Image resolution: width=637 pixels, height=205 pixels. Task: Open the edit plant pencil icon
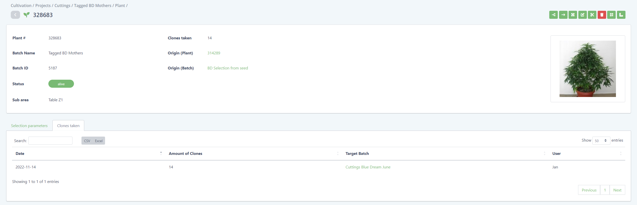582,15
